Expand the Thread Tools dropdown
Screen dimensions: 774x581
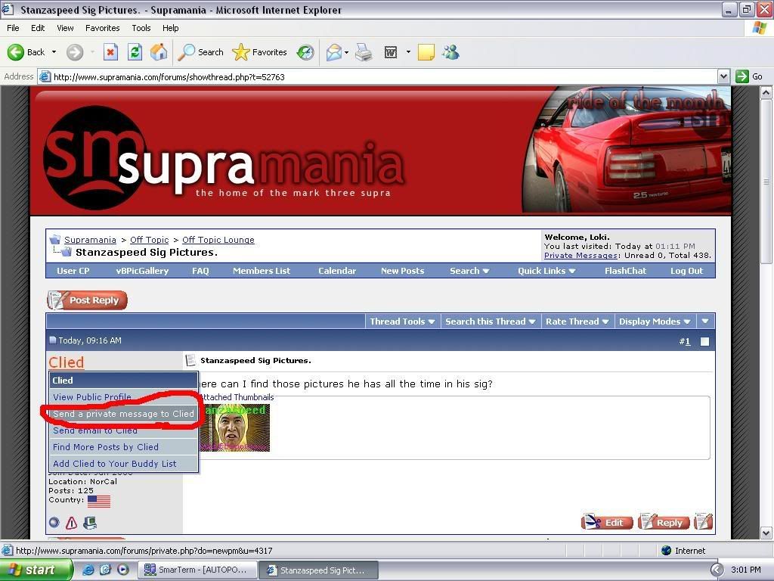pos(402,322)
